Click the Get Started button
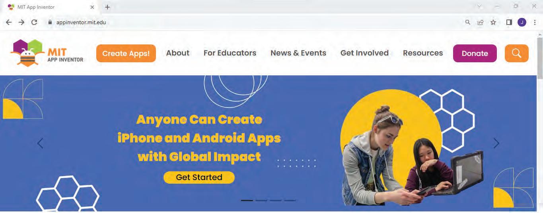Screen dimensions: 543x213 [199, 177]
